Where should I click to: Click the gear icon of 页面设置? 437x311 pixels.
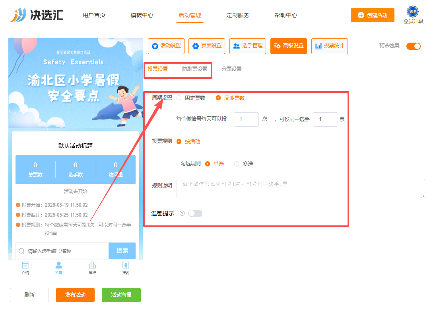(196, 46)
